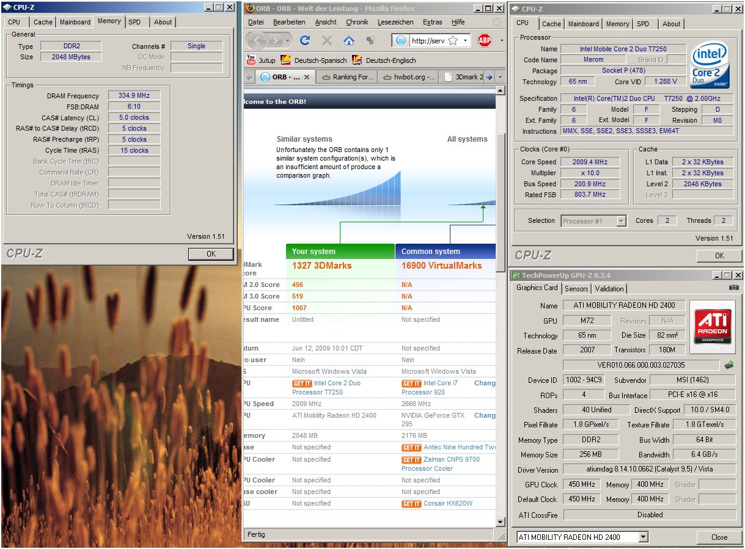Image resolution: width=745 pixels, height=549 pixels.
Task: Open the URL bar history dropdown
Action: tap(465, 40)
